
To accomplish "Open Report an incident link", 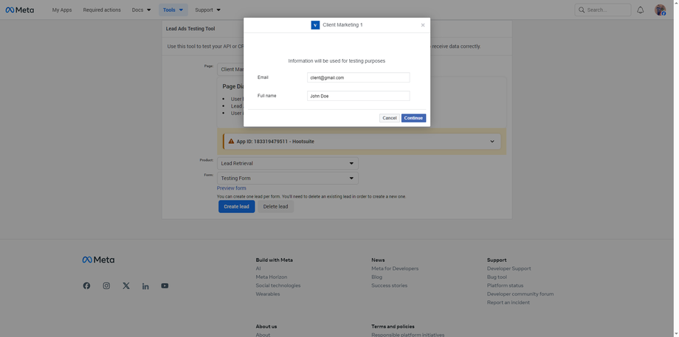I will [x=509, y=302].
